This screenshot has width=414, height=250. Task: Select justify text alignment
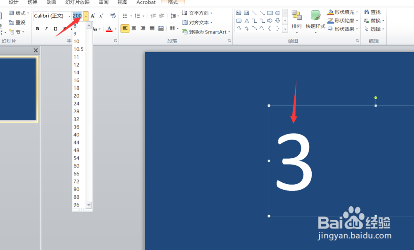point(152,29)
